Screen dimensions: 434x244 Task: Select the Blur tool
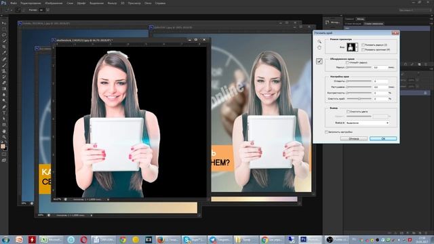[4, 95]
